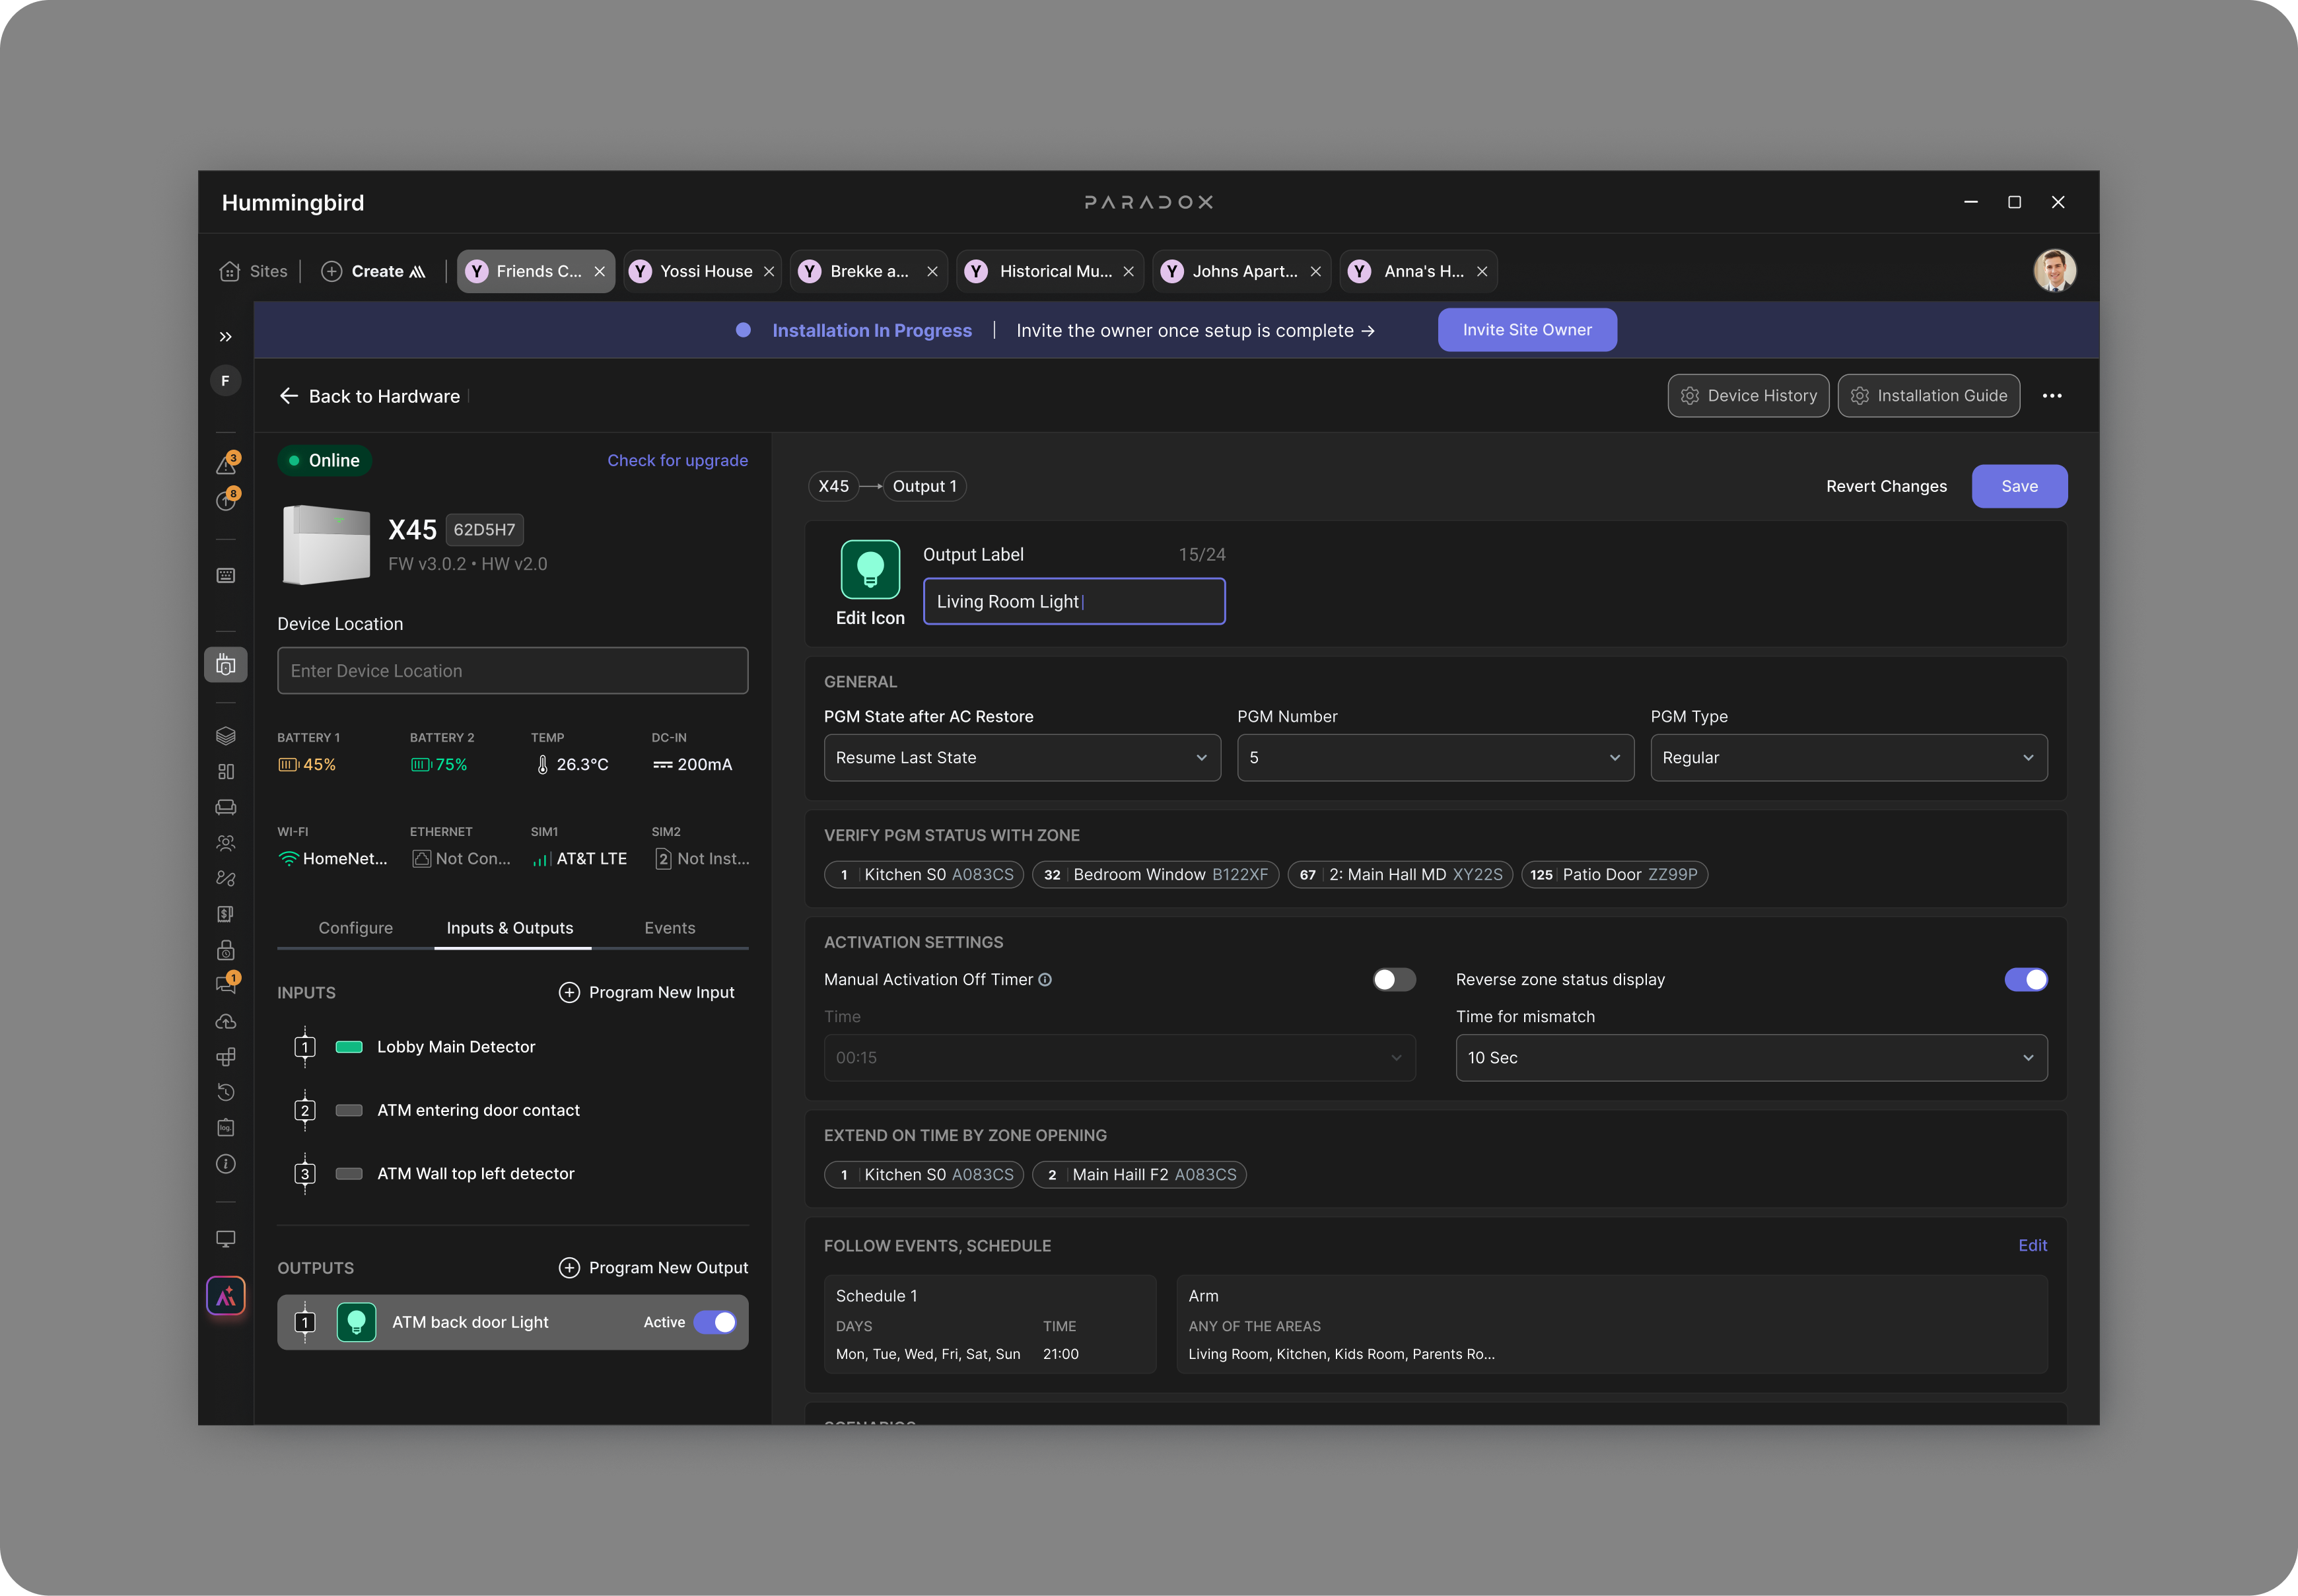Viewport: 2298px width, 1596px height.
Task: Switch to the Events tab
Action: pyautogui.click(x=670, y=928)
